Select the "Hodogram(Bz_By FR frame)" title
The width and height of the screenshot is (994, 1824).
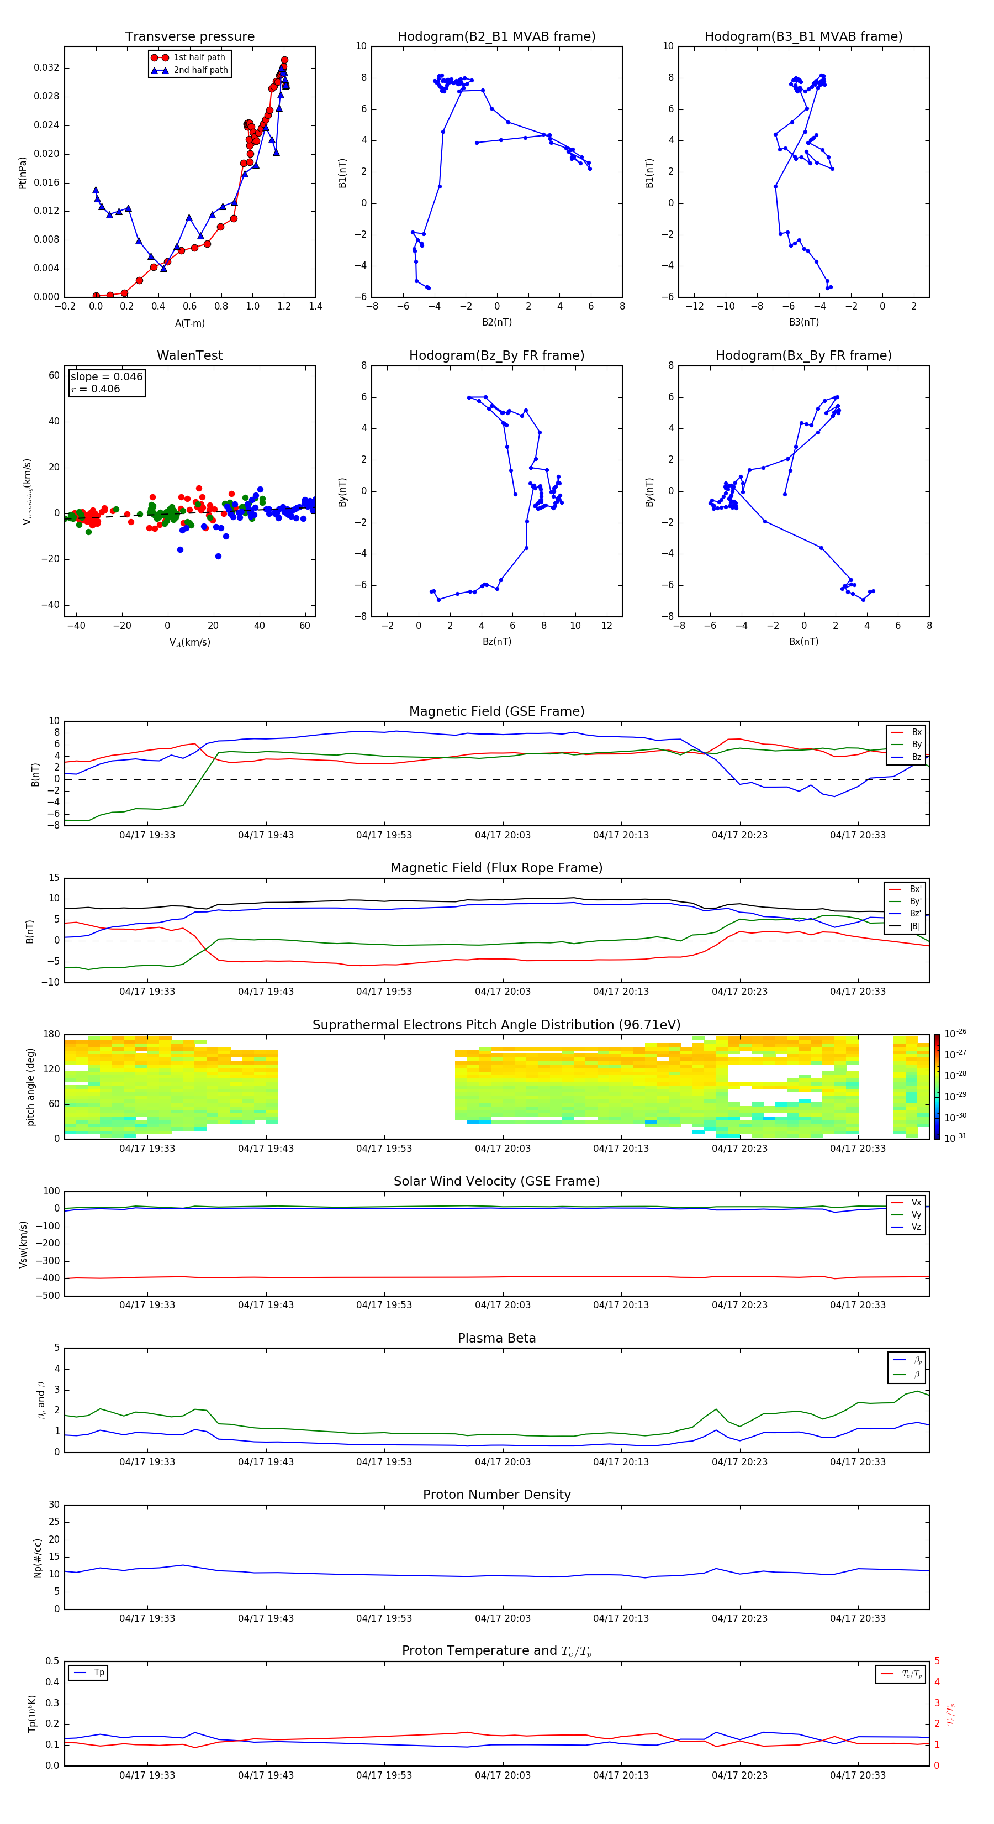[496, 355]
